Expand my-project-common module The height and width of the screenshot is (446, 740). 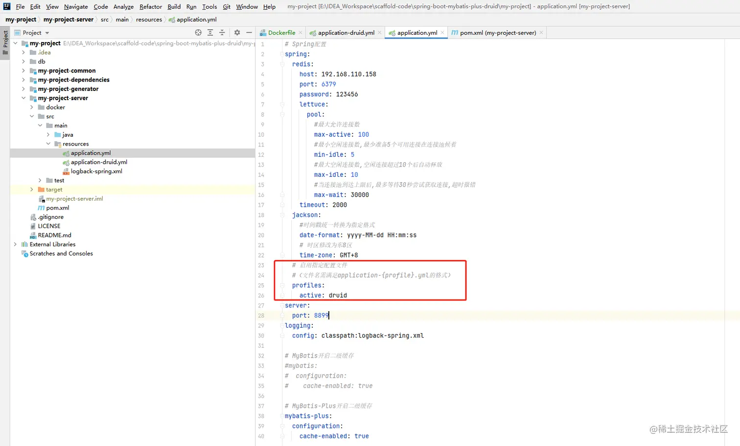pyautogui.click(x=23, y=71)
